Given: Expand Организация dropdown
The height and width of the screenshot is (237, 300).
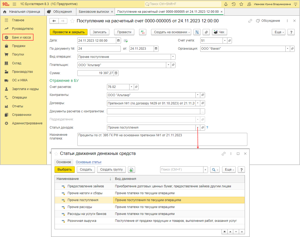Looking at the screenshot, I should (x=287, y=49).
